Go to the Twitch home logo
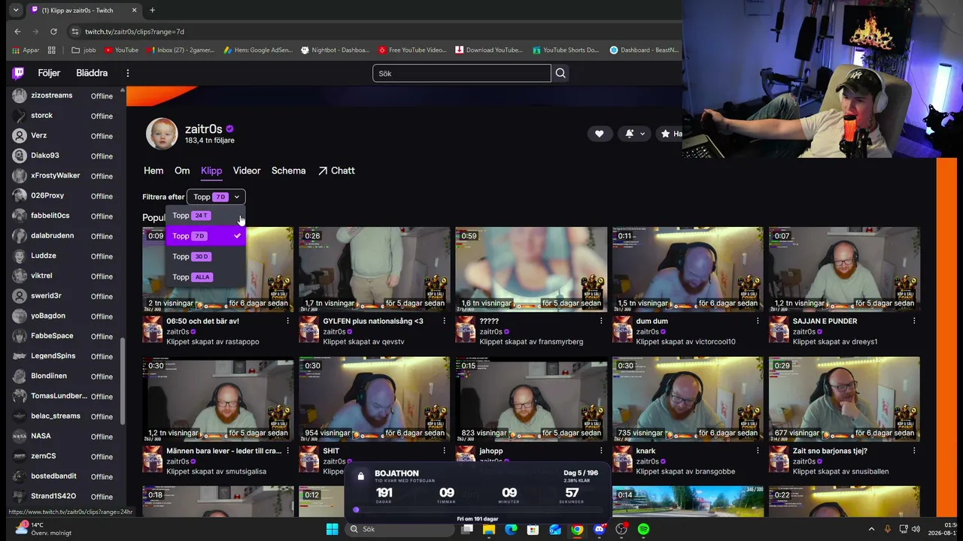Image resolution: width=963 pixels, height=541 pixels. click(x=18, y=73)
